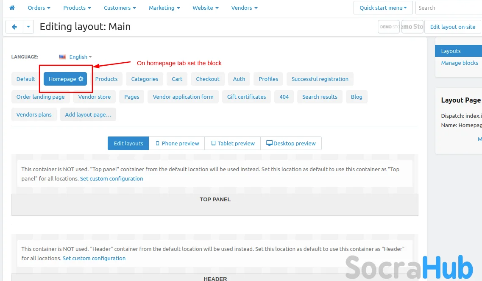Image resolution: width=482 pixels, height=281 pixels.
Task: Click the Vendors menu caret
Action: click(256, 8)
